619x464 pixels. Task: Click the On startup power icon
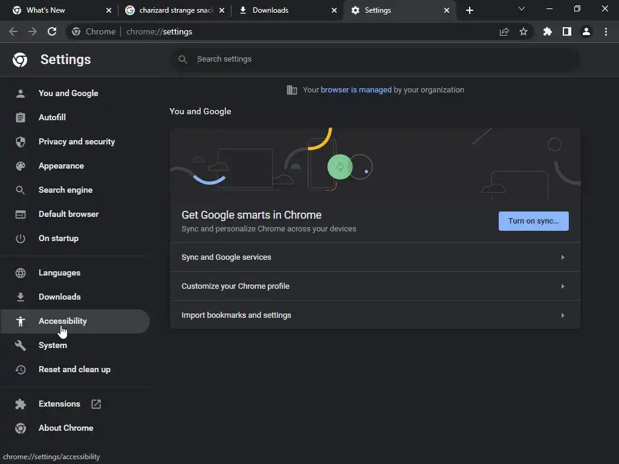point(21,238)
